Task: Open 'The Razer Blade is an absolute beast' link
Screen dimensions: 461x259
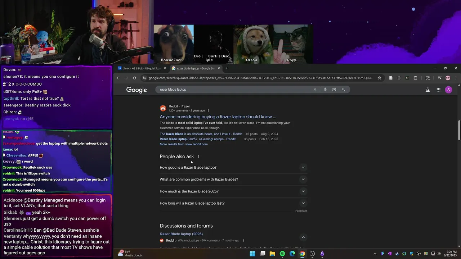Action: pos(201,134)
